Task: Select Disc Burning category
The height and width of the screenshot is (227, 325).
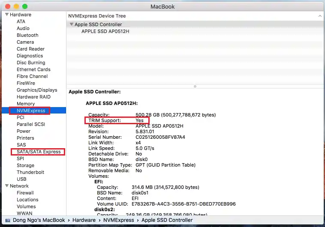Action: pyautogui.click(x=31, y=63)
